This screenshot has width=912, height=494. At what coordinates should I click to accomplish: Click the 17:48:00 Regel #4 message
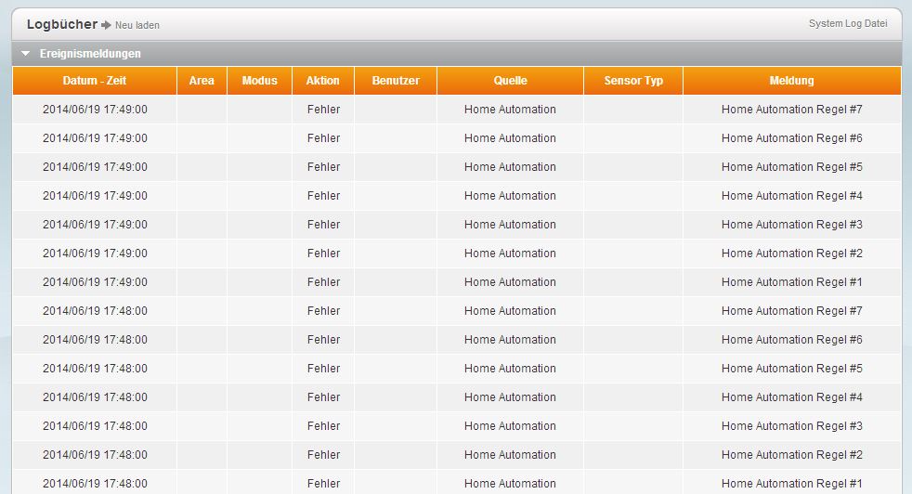tap(791, 397)
